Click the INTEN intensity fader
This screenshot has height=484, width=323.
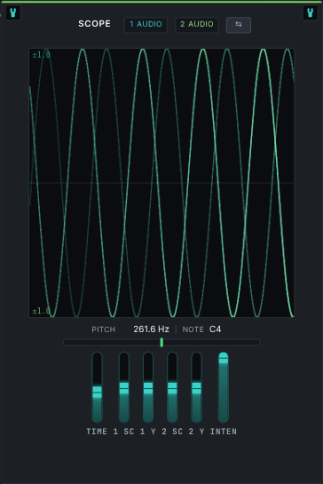pos(224,388)
